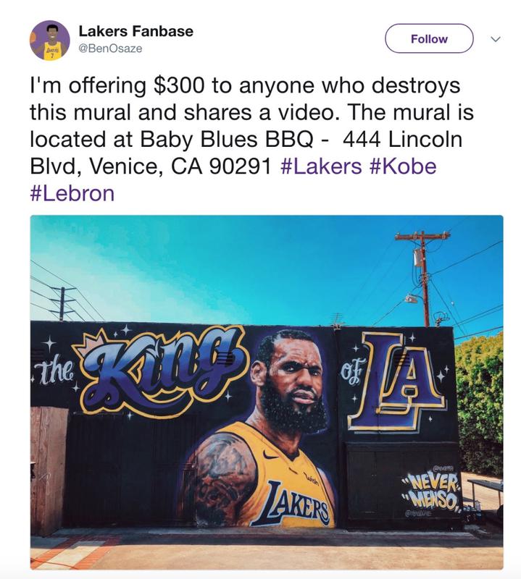Viewport: 521px width, 579px height.
Task: Click the painted face on the mural
Action: 296,381
